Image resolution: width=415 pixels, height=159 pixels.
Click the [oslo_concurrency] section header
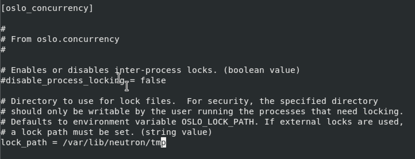click(47, 8)
